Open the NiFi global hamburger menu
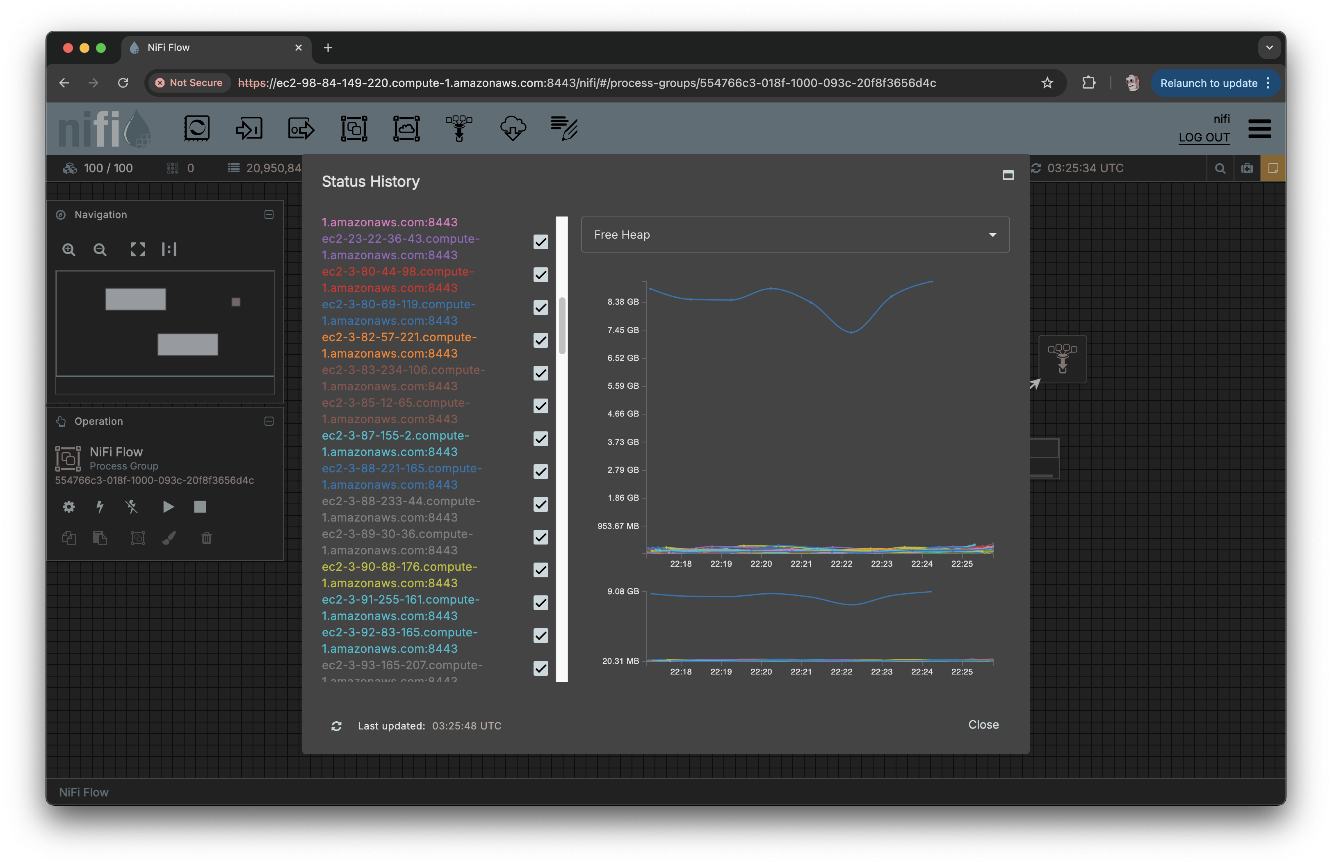The image size is (1332, 866). [1259, 128]
